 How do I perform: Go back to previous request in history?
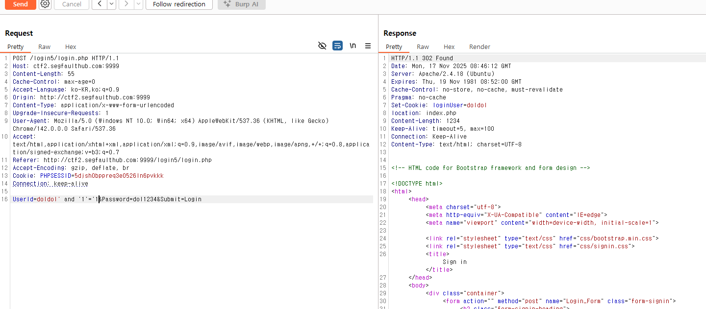pos(100,4)
